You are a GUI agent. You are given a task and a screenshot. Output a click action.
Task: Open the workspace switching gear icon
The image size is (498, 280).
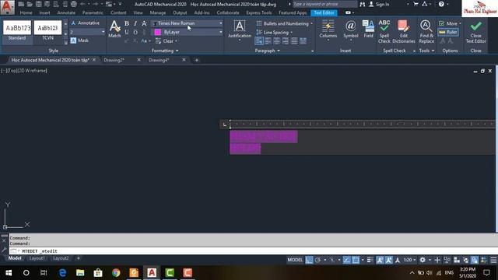tap(423, 260)
